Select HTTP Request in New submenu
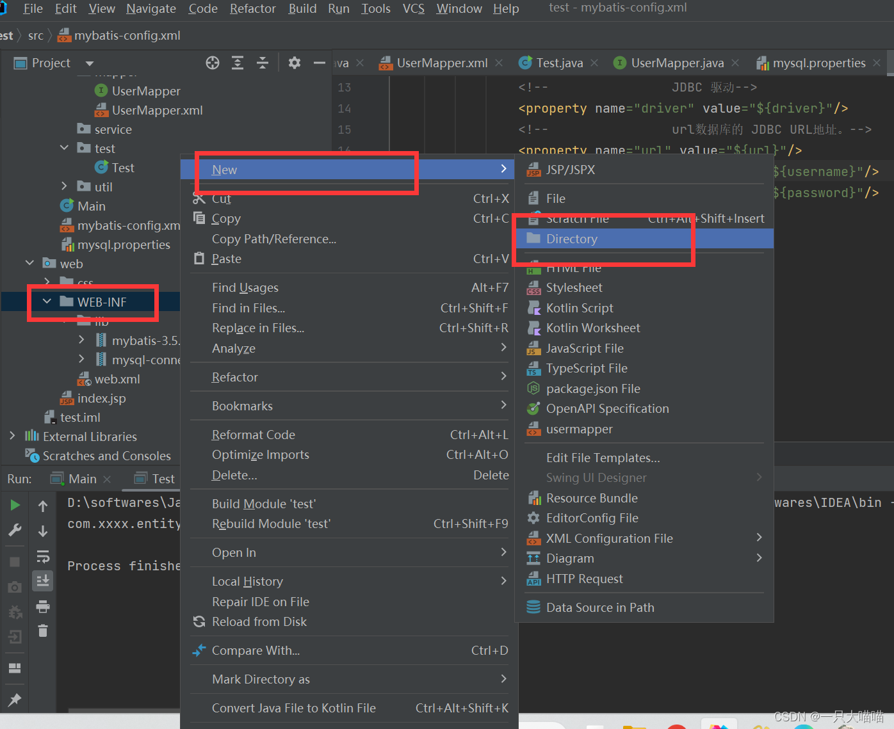This screenshot has width=894, height=729. tap(644, 579)
